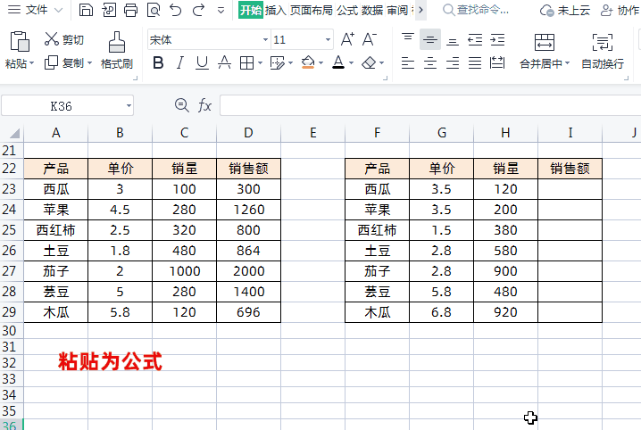
Task: Justify text alignment icon
Action: [x=475, y=62]
